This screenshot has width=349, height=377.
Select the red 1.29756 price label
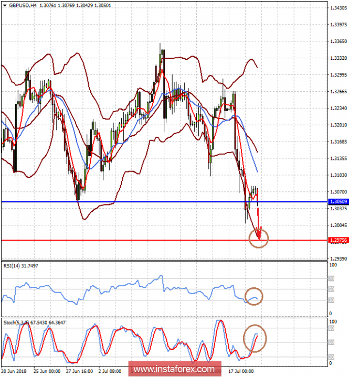[339, 240]
